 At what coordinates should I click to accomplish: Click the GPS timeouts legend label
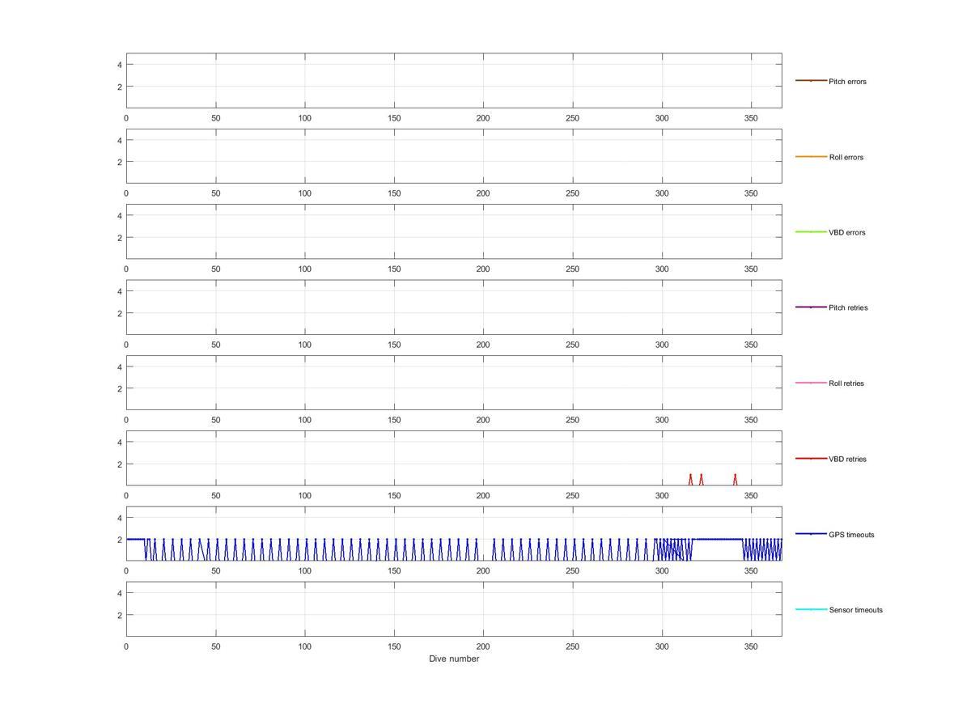(851, 535)
